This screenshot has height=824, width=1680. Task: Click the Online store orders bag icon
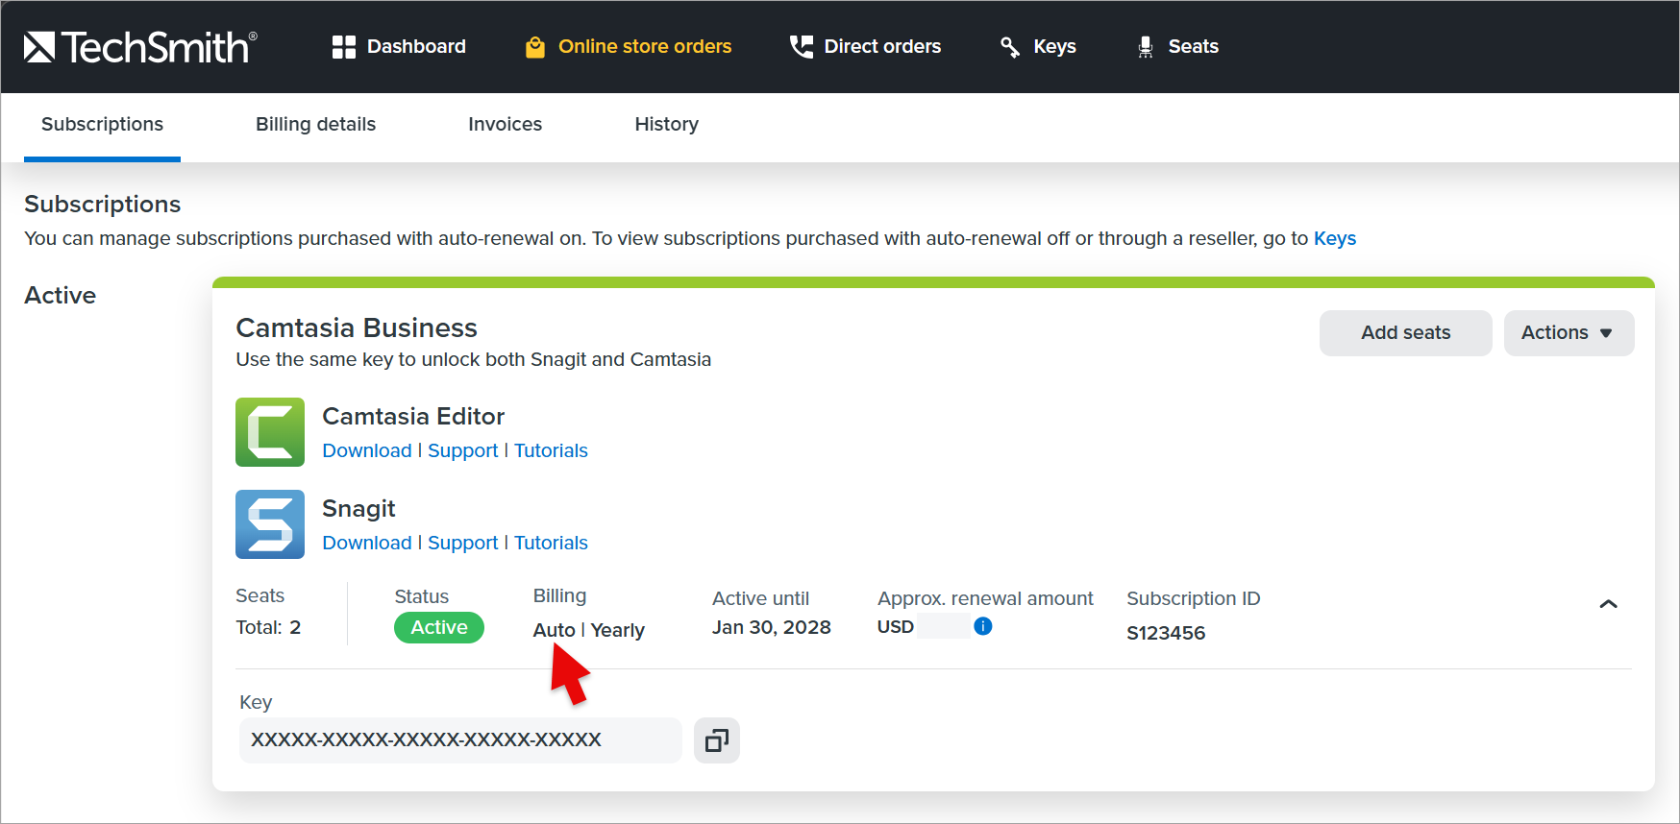[x=535, y=47]
